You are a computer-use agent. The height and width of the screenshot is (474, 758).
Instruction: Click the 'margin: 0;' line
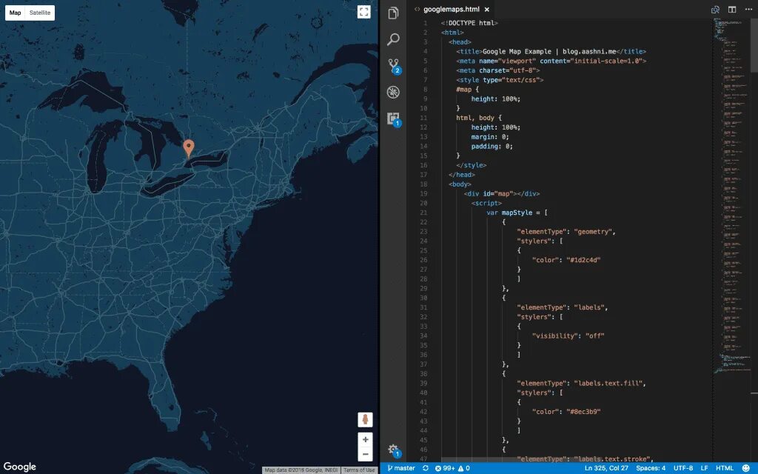(x=490, y=137)
